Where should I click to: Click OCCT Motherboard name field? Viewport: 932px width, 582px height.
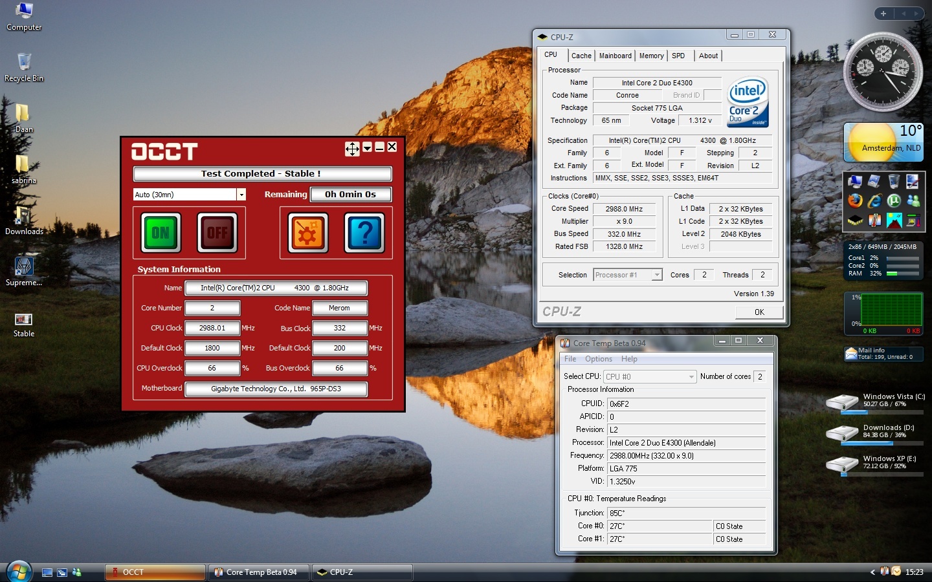click(x=276, y=389)
